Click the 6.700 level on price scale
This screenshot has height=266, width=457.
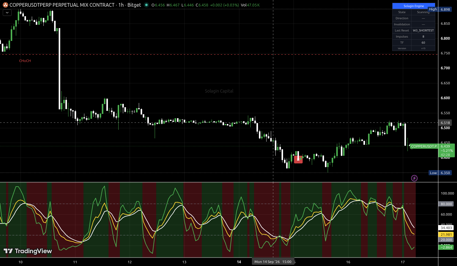tap(445, 68)
